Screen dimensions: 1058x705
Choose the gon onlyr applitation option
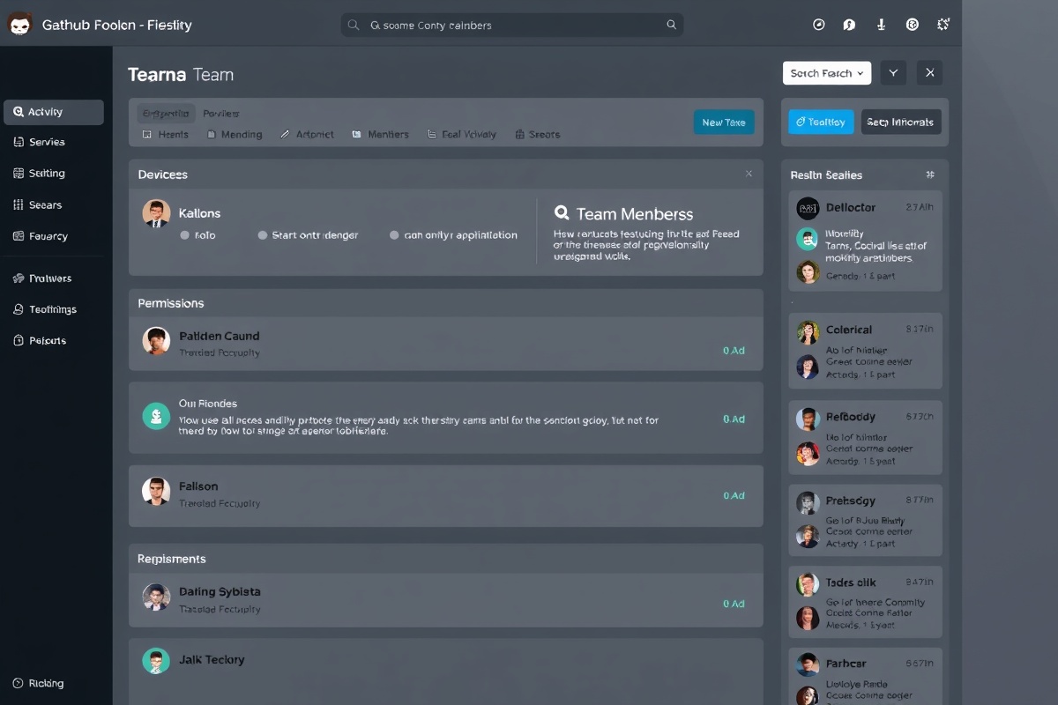click(x=454, y=235)
